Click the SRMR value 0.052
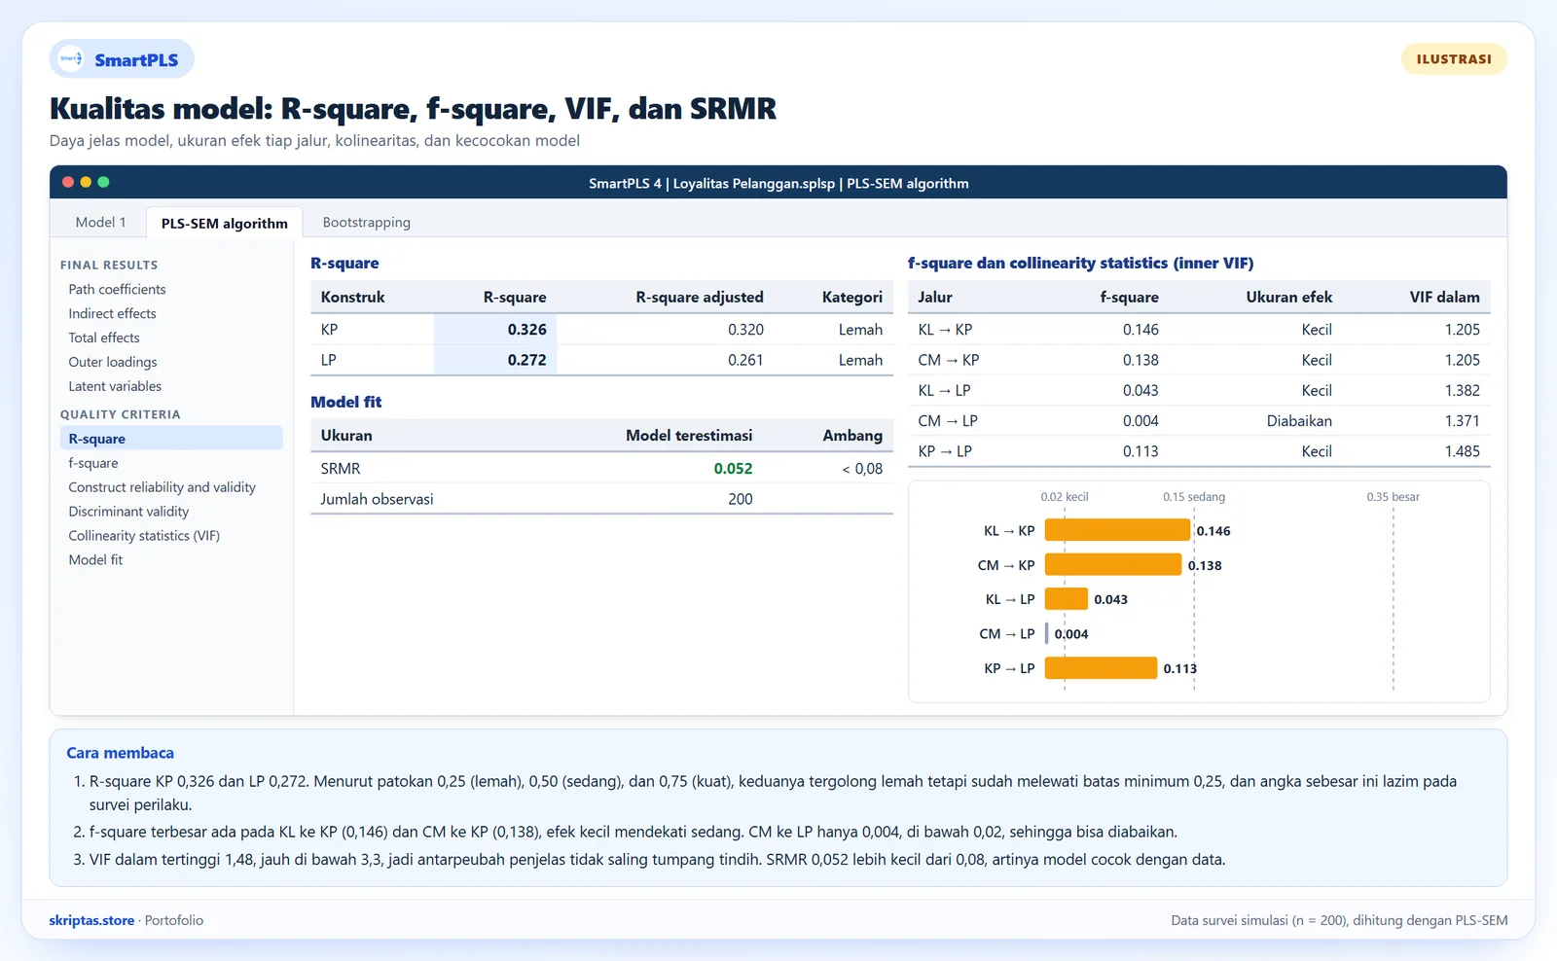 coord(733,469)
